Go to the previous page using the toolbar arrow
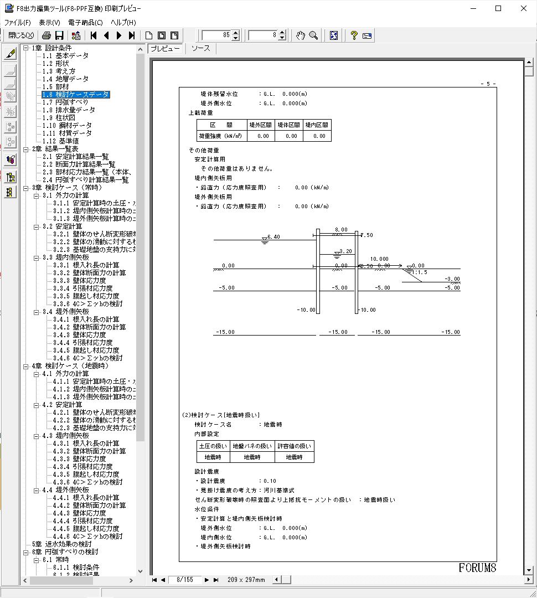The image size is (537, 598). pos(106,35)
